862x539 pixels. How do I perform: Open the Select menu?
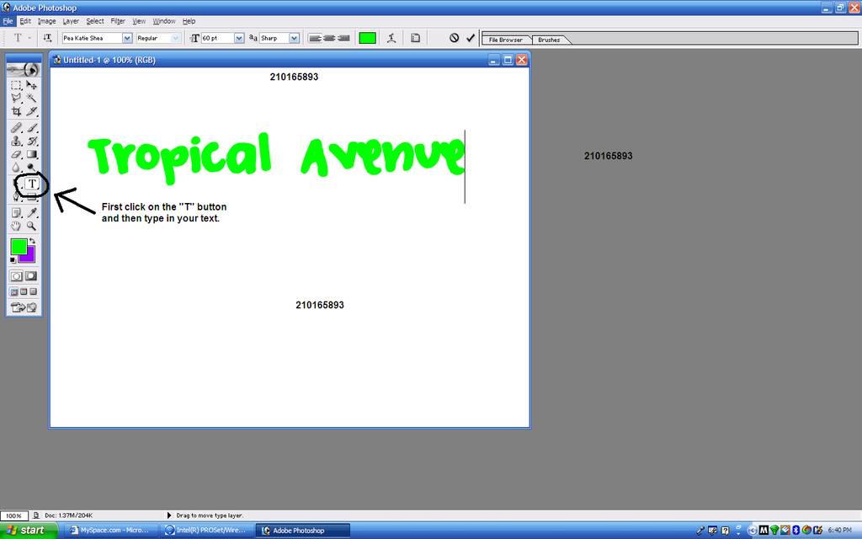(x=95, y=21)
